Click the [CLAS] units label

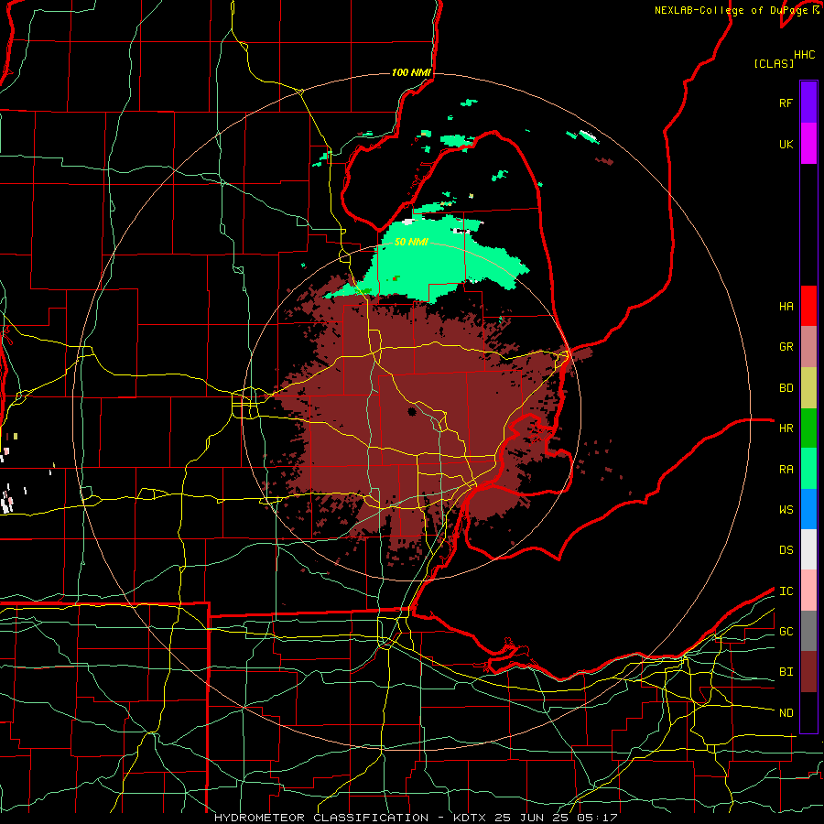774,63
